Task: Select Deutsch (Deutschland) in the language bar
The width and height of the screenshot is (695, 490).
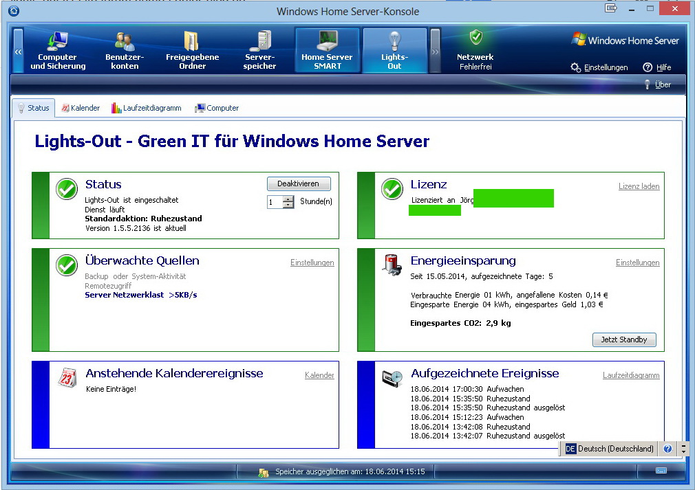Action: tap(616, 449)
